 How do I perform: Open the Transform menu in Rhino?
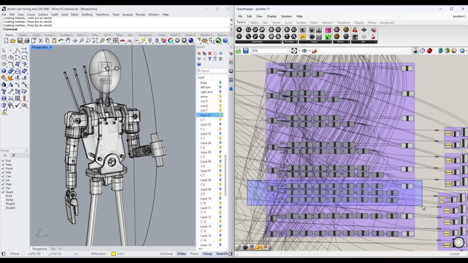coord(102,15)
